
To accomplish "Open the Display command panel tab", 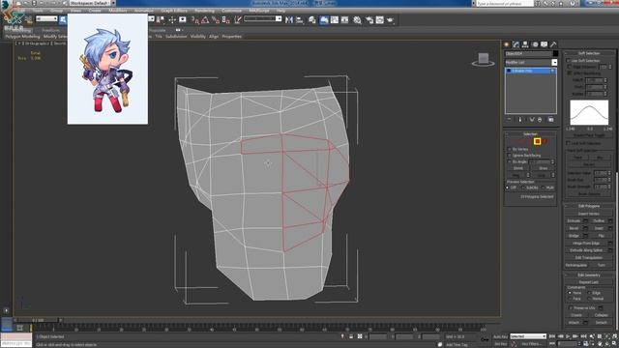I will (545, 44).
